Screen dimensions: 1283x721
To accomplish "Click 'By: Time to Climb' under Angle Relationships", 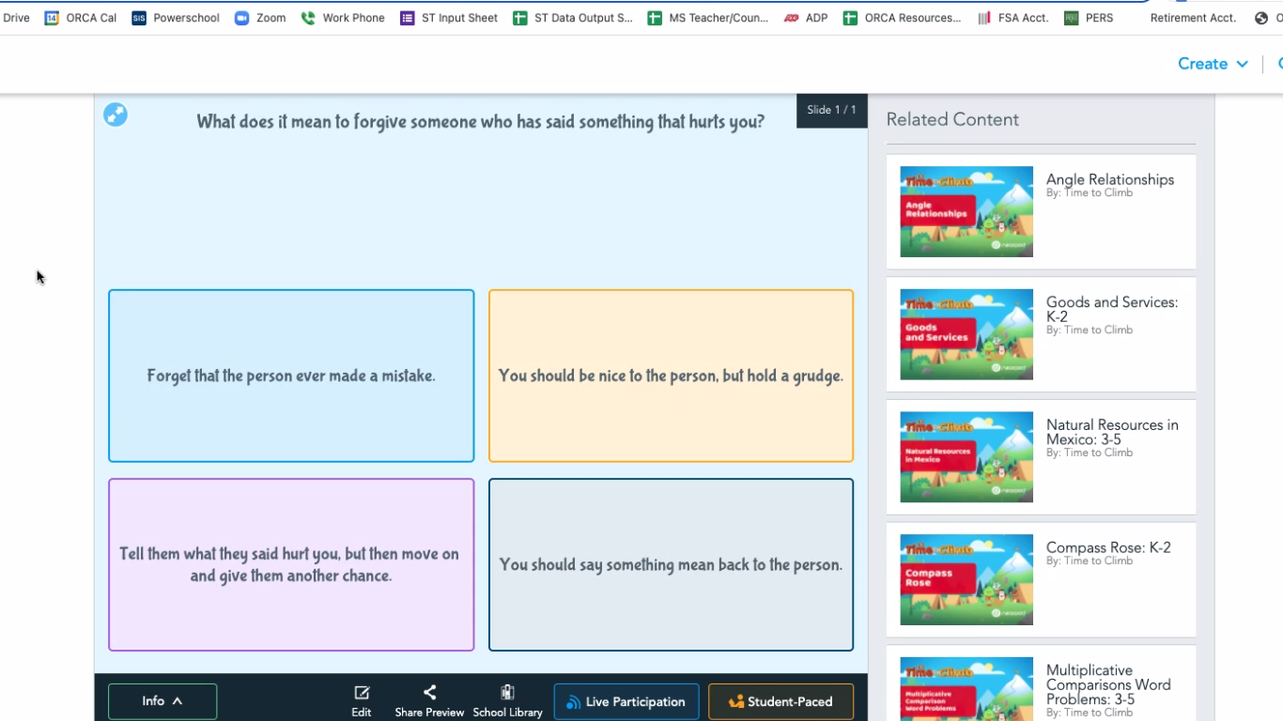I will pyautogui.click(x=1090, y=192).
